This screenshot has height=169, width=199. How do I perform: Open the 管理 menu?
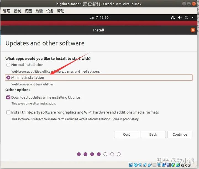point(7,11)
